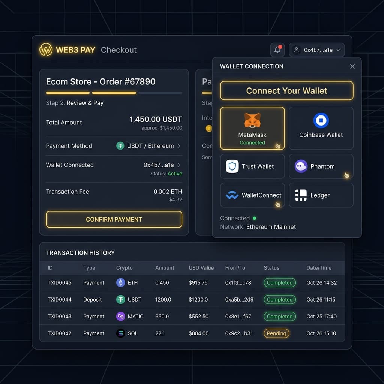Click the USDT icon in TXID0044 row
The height and width of the screenshot is (384, 384).
[x=120, y=299]
